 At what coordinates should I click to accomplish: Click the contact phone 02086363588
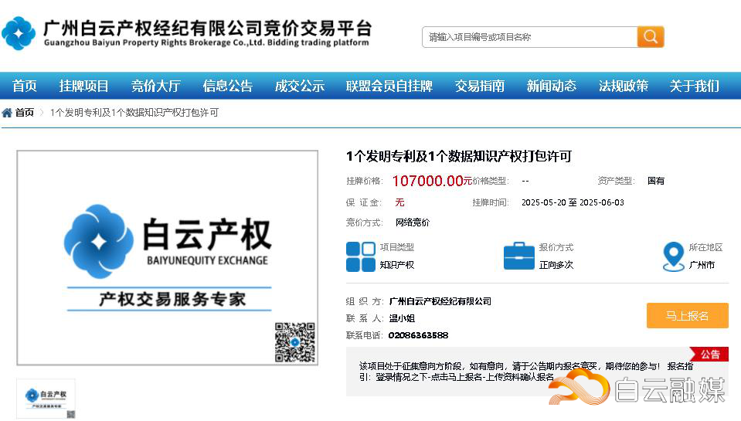[418, 335]
